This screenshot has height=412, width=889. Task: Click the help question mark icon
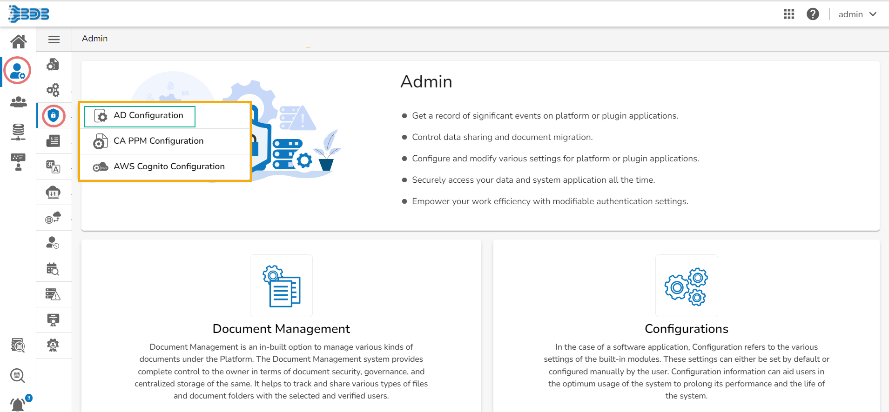813,14
